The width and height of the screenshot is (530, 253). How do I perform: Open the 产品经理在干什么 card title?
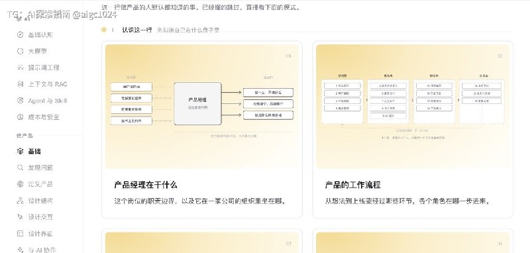click(146, 185)
